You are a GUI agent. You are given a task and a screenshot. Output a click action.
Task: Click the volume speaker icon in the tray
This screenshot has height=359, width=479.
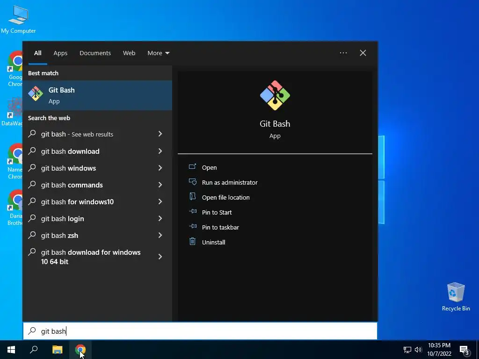point(418,350)
